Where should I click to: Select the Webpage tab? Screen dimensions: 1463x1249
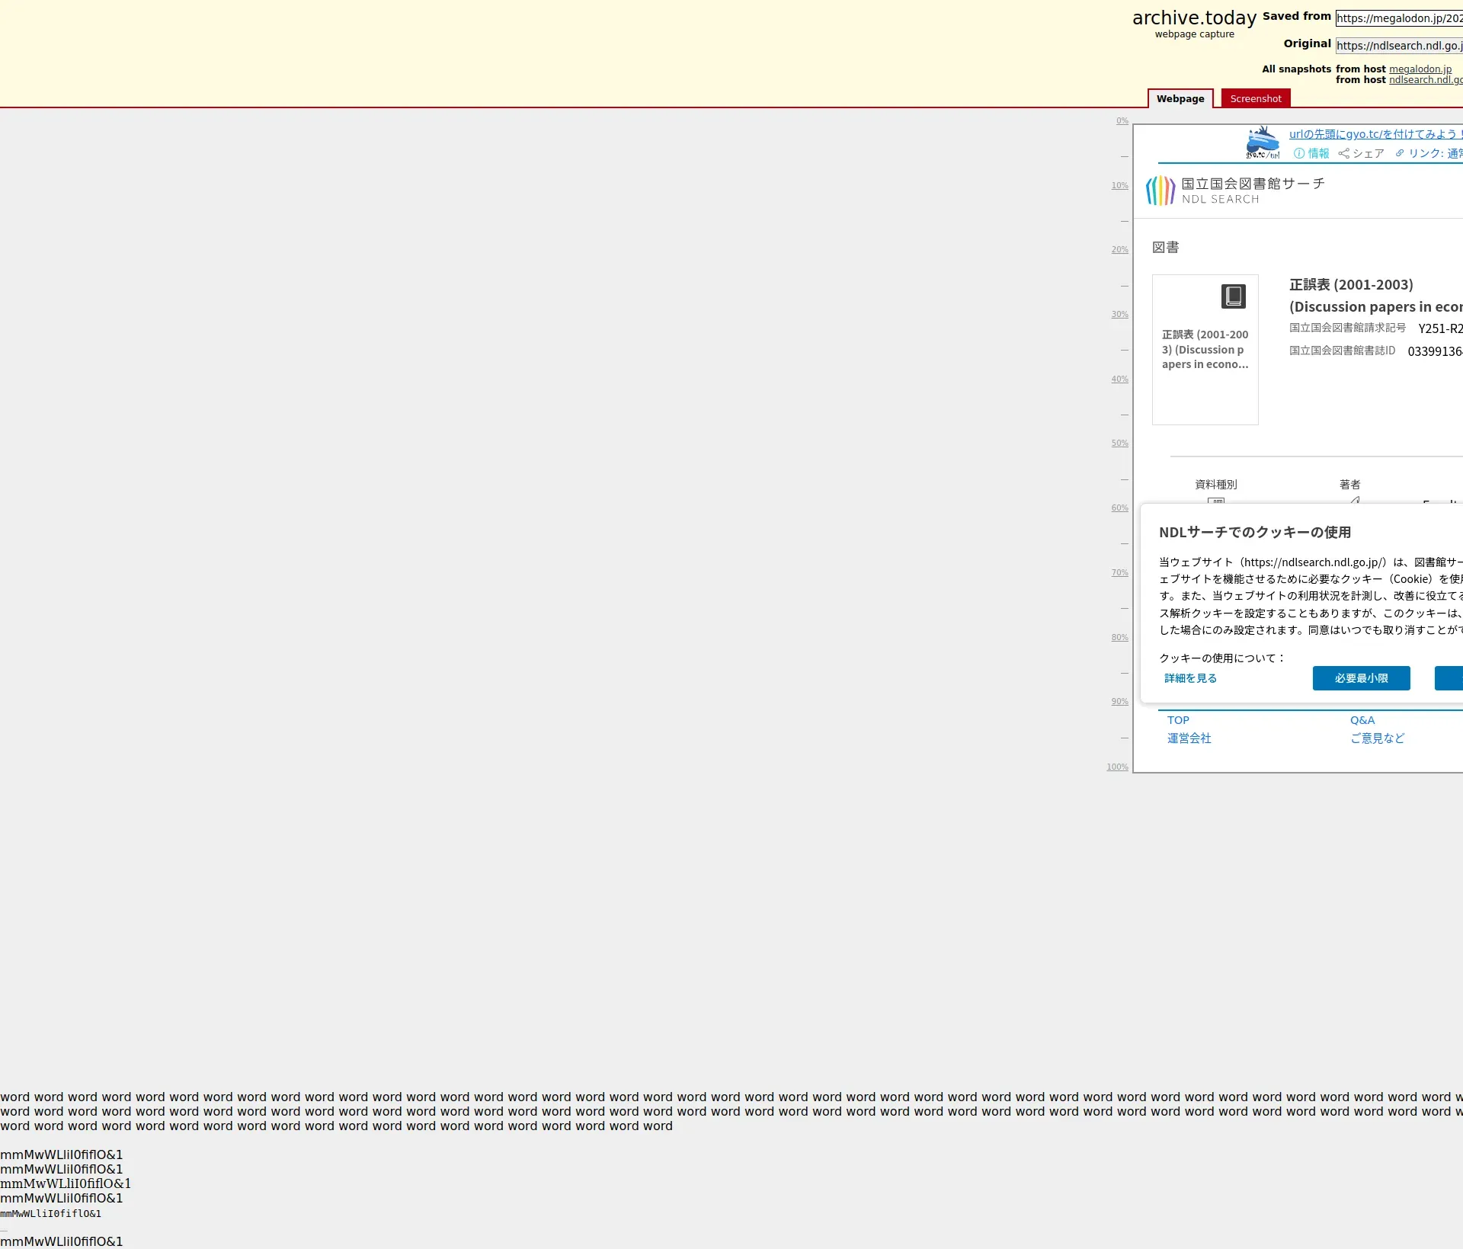[1180, 98]
